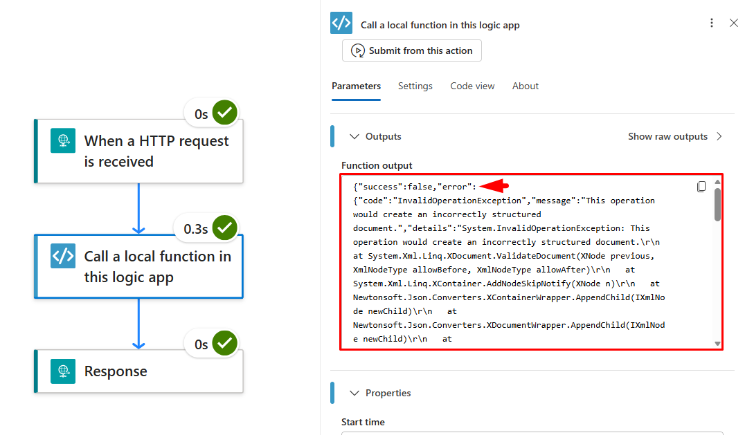Image resolution: width=745 pixels, height=435 pixels.
Task: Select the Call a local function action card
Action: (x=139, y=266)
